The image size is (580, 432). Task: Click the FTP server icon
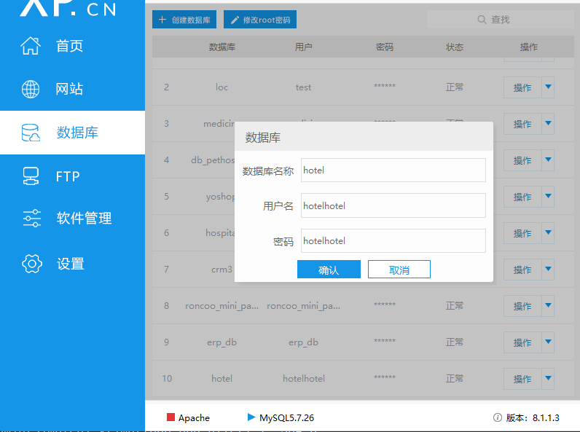point(31,176)
